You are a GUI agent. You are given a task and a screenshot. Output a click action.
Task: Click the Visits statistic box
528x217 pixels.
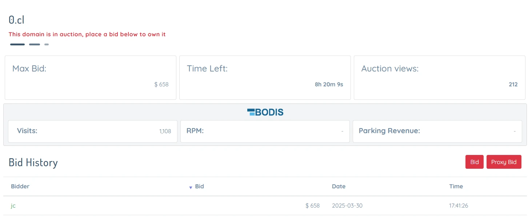click(x=92, y=131)
